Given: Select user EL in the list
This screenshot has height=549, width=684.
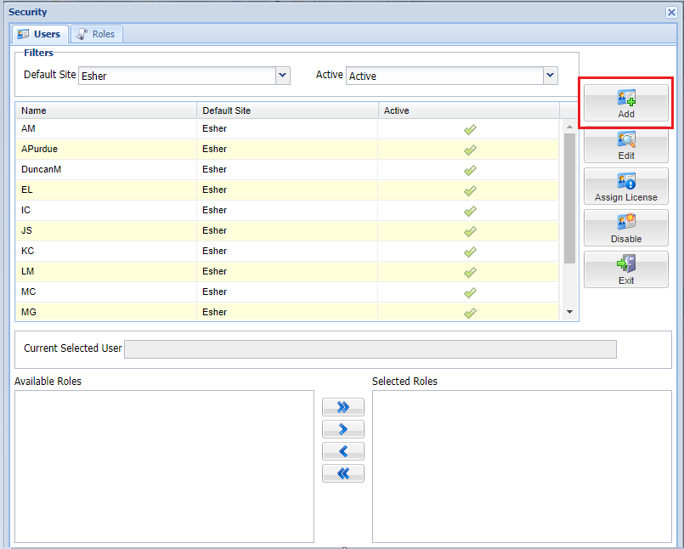Looking at the screenshot, I should click(287, 190).
